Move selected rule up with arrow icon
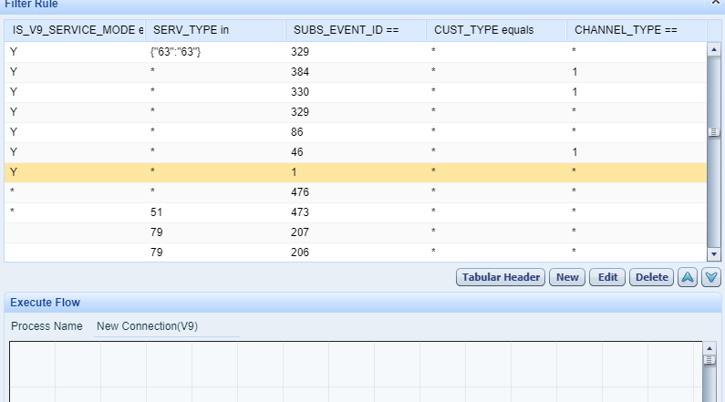 pos(687,277)
